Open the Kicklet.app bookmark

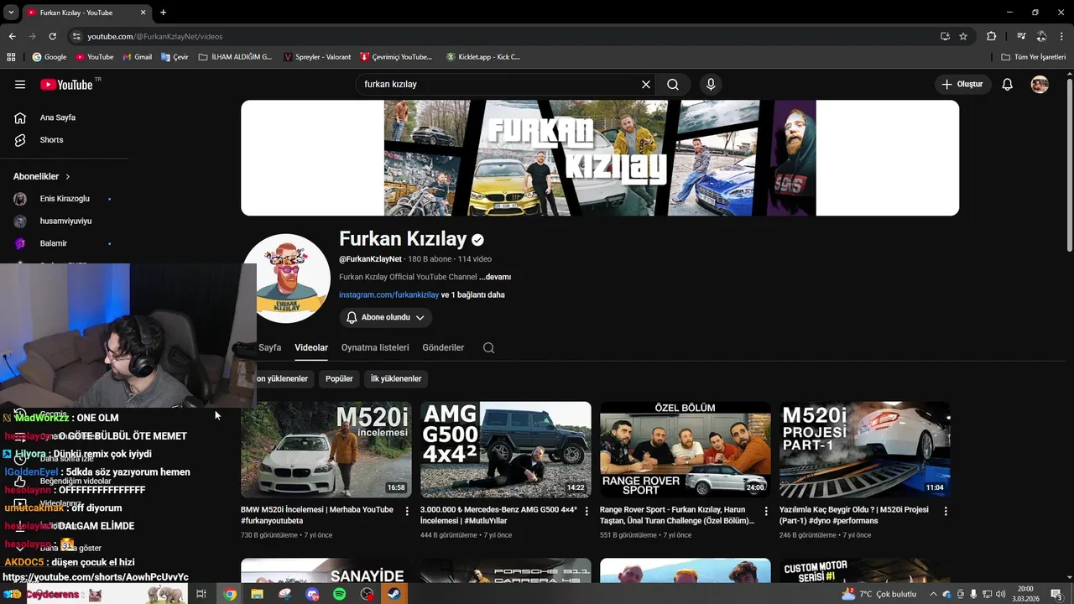[483, 57]
